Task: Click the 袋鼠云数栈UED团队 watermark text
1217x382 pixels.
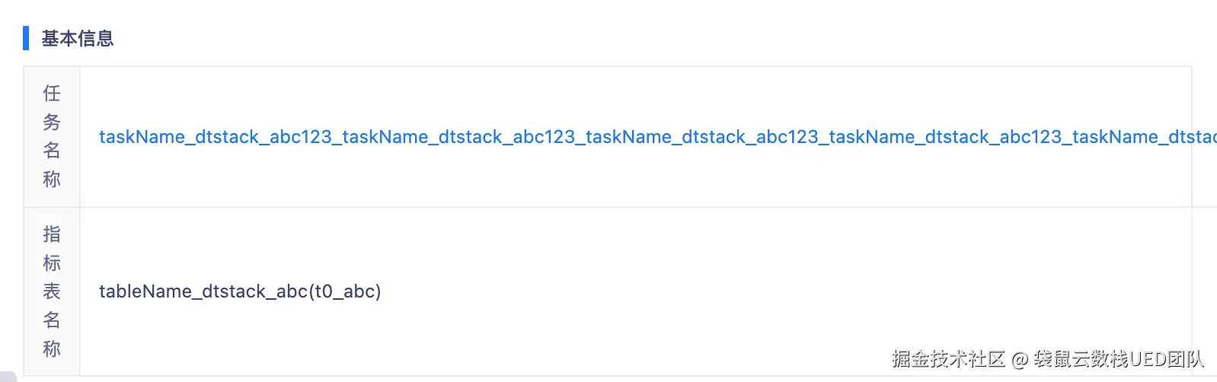Action: pos(1118,358)
